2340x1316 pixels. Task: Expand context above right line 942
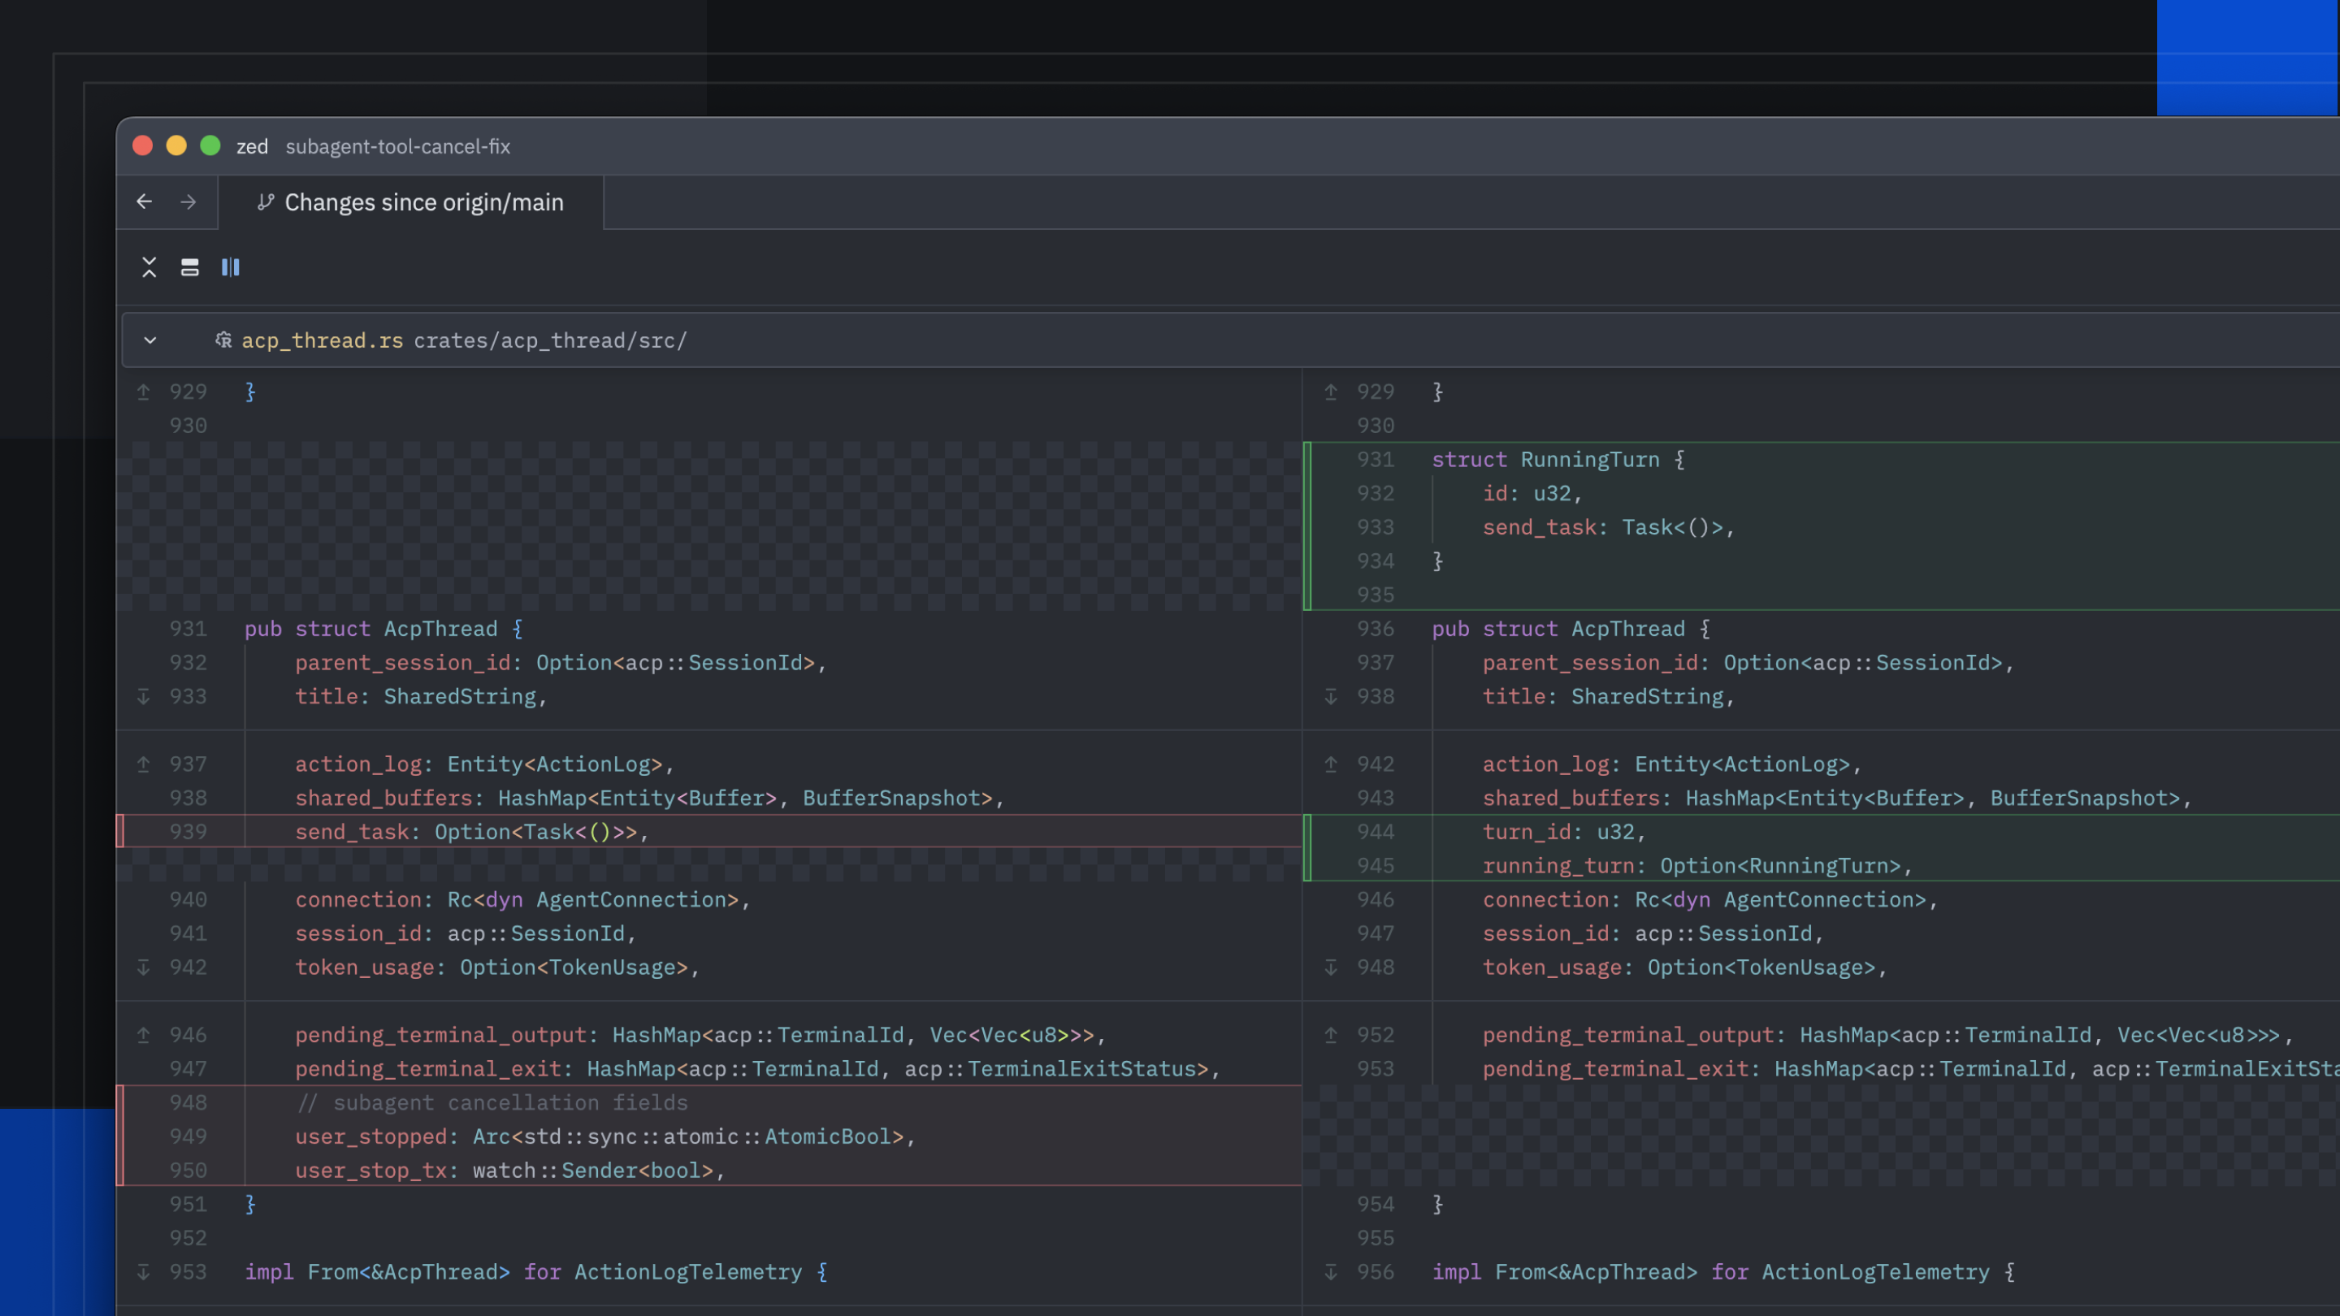[x=1331, y=764]
